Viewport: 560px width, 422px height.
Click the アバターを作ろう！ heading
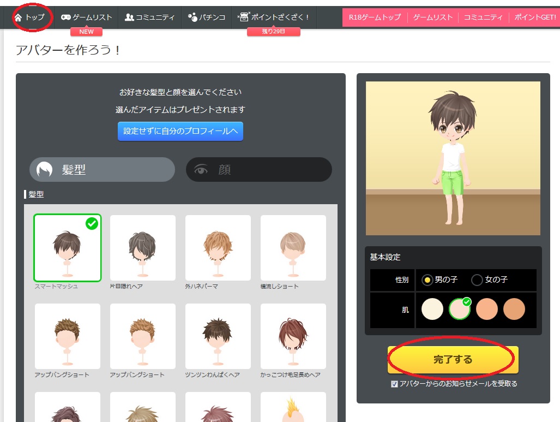(68, 50)
